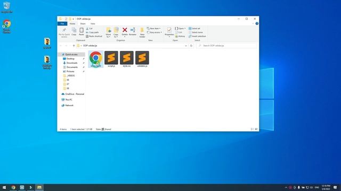Switch to the Home ribbon tab

[72, 23]
